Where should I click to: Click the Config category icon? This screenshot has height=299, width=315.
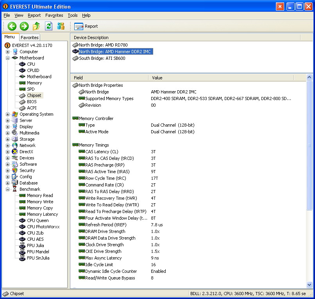15,177
